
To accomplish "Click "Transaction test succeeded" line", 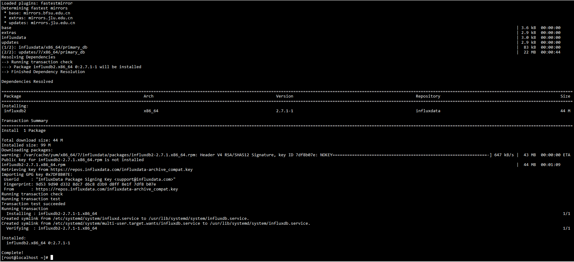I will coord(33,204).
